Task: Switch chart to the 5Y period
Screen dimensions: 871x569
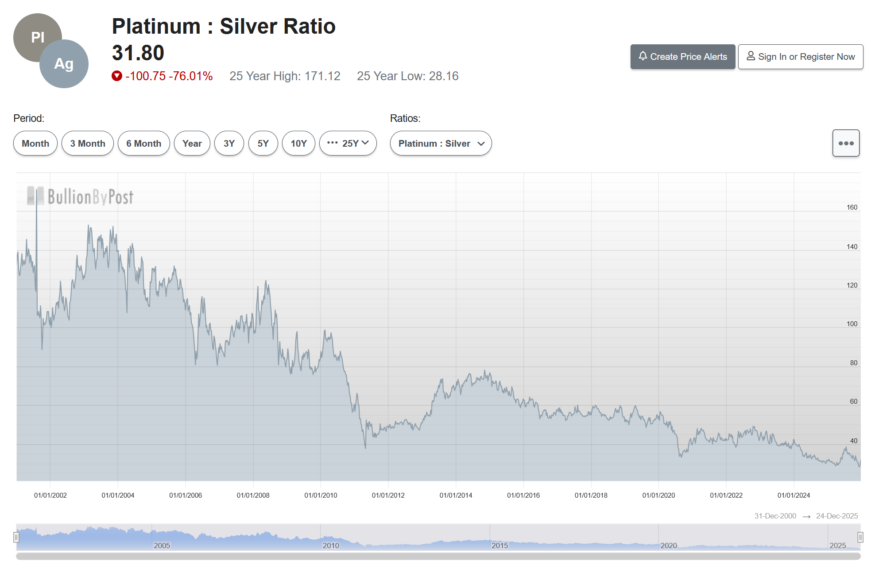Action: [263, 144]
